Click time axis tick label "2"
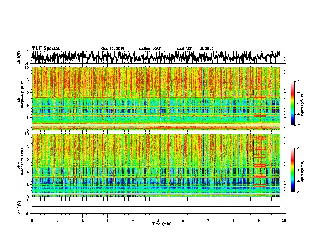Screen dimensions: 320x247 click(x=82, y=220)
